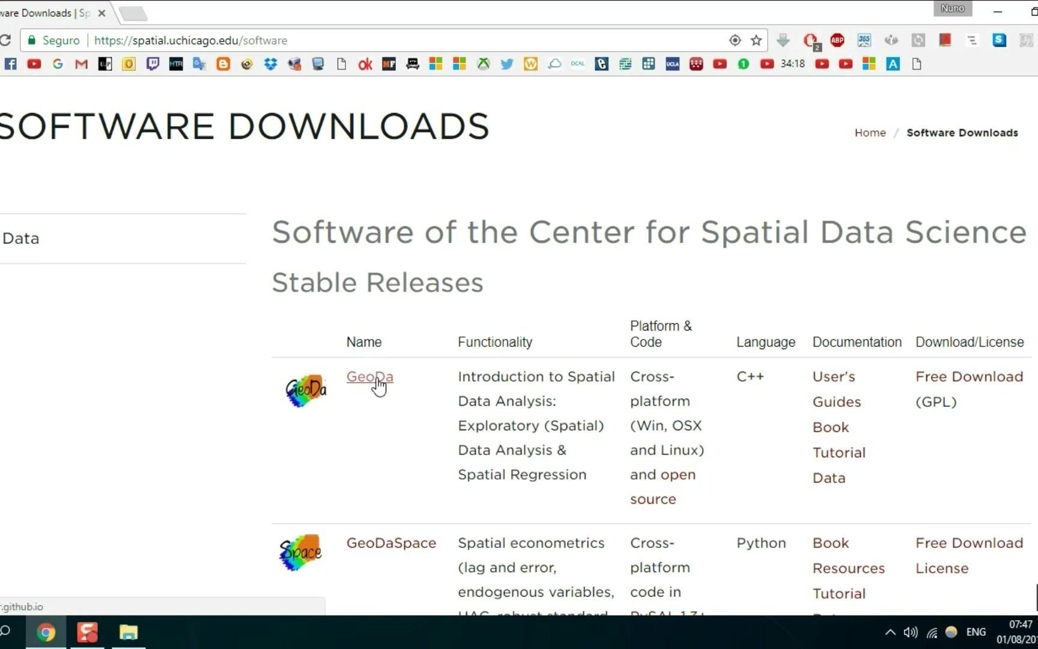Click the GeoDaSpace logo thumbnail

click(300, 552)
